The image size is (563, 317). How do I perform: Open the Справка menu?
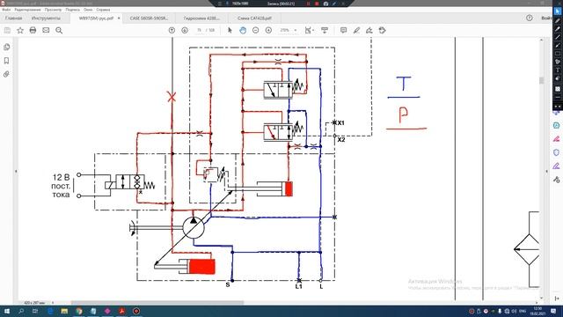[x=103, y=10]
